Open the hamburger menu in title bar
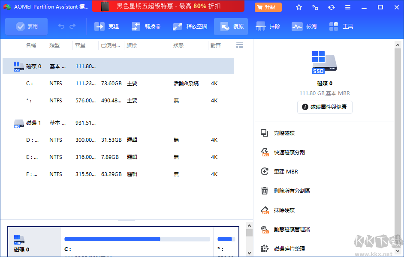 (348, 7)
